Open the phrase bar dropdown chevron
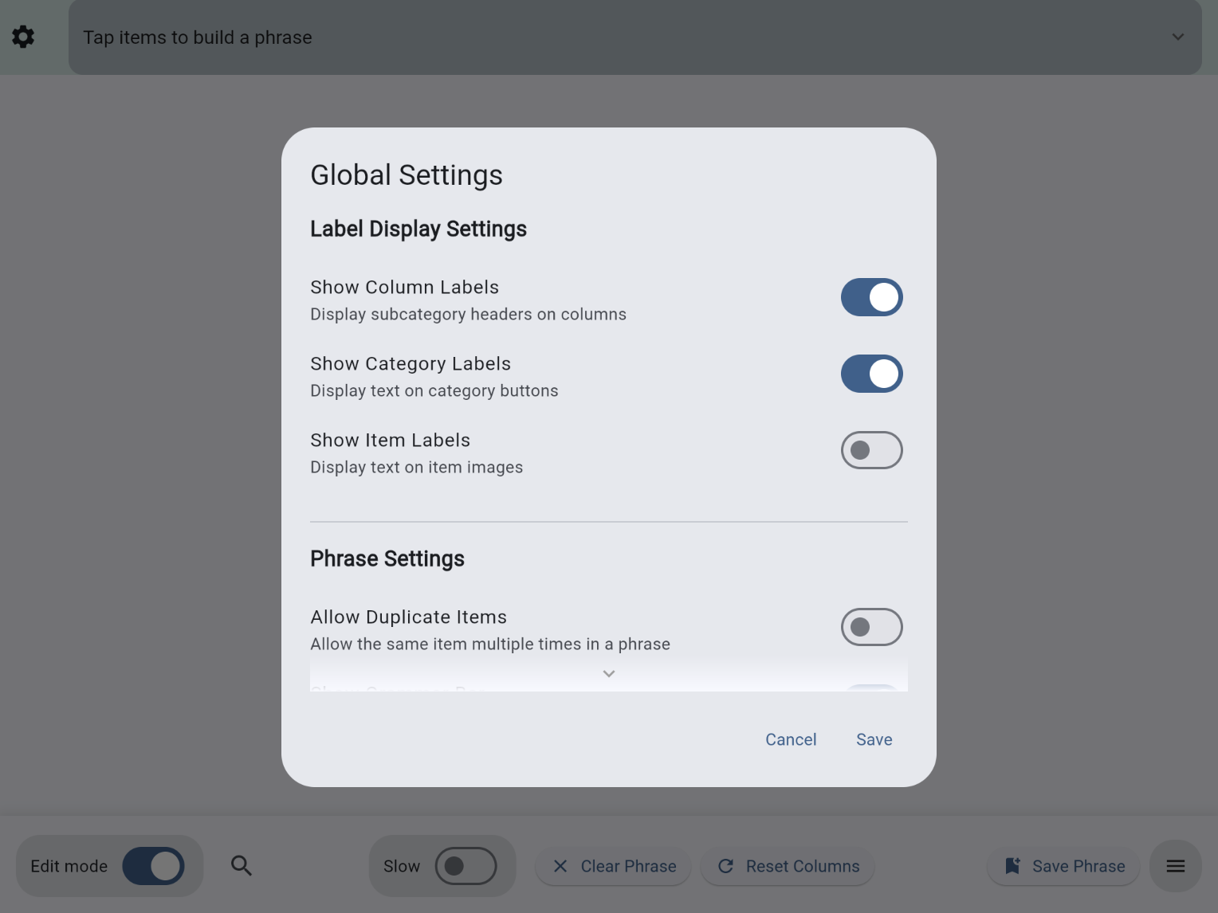1218x913 pixels. pos(1177,37)
